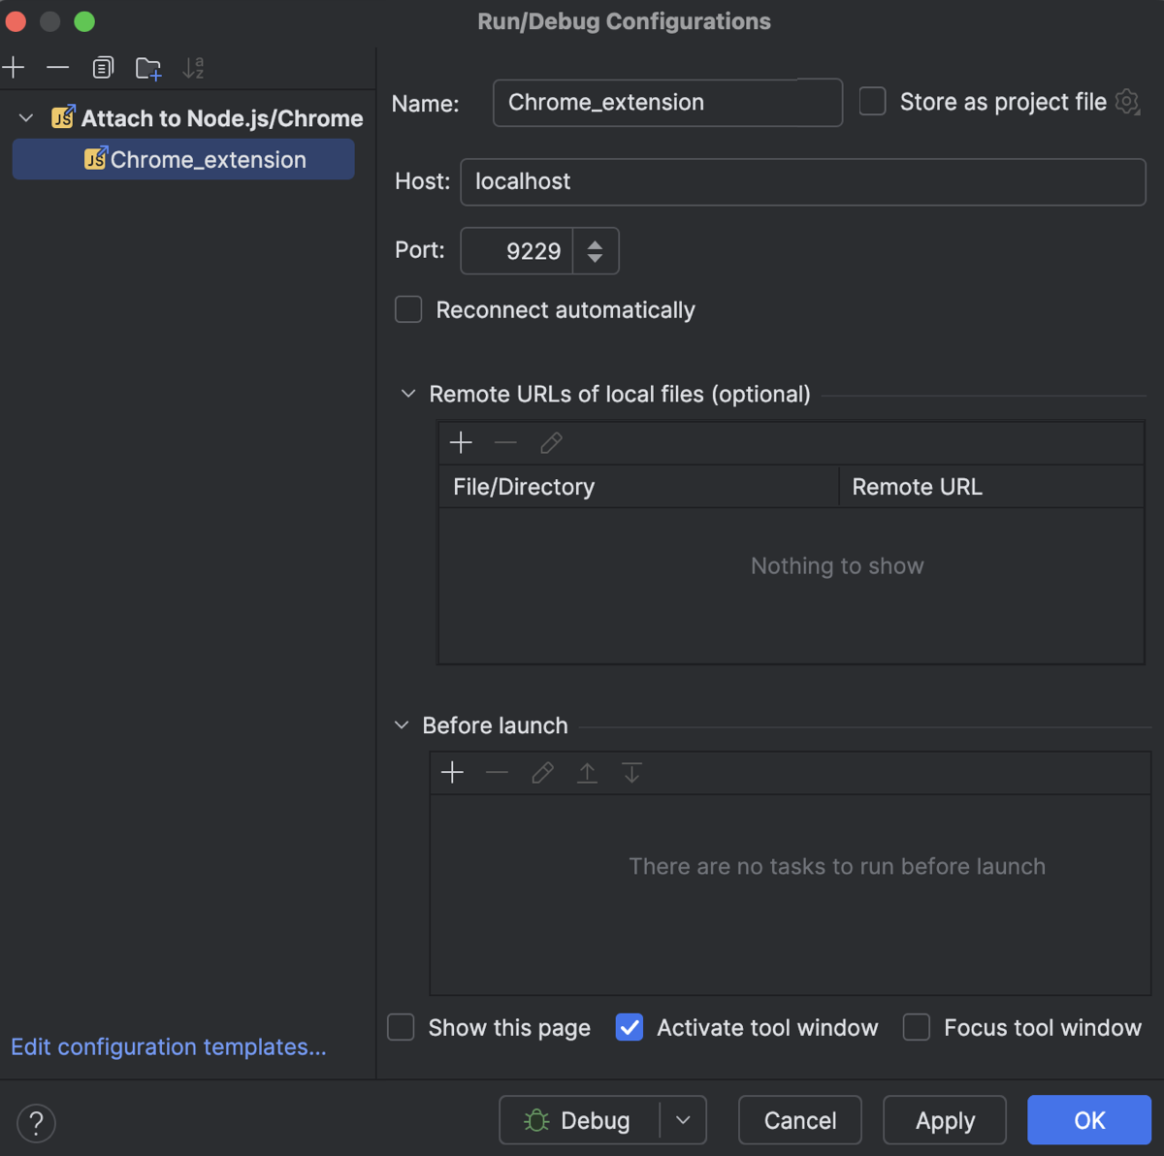Remove the selected configuration

(x=58, y=68)
